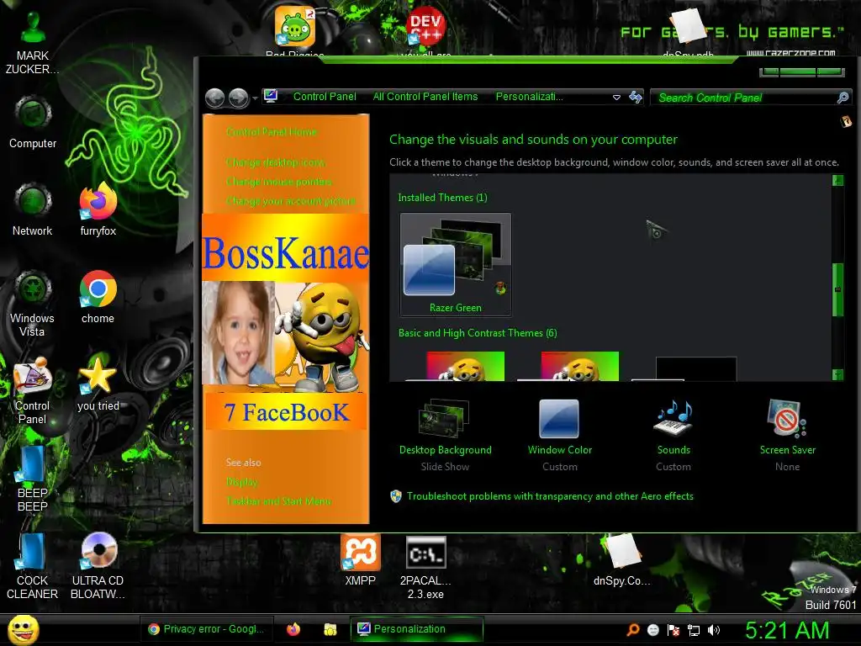Image resolution: width=861 pixels, height=646 pixels.
Task: Open Change mouse pointers link
Action: [x=279, y=182]
